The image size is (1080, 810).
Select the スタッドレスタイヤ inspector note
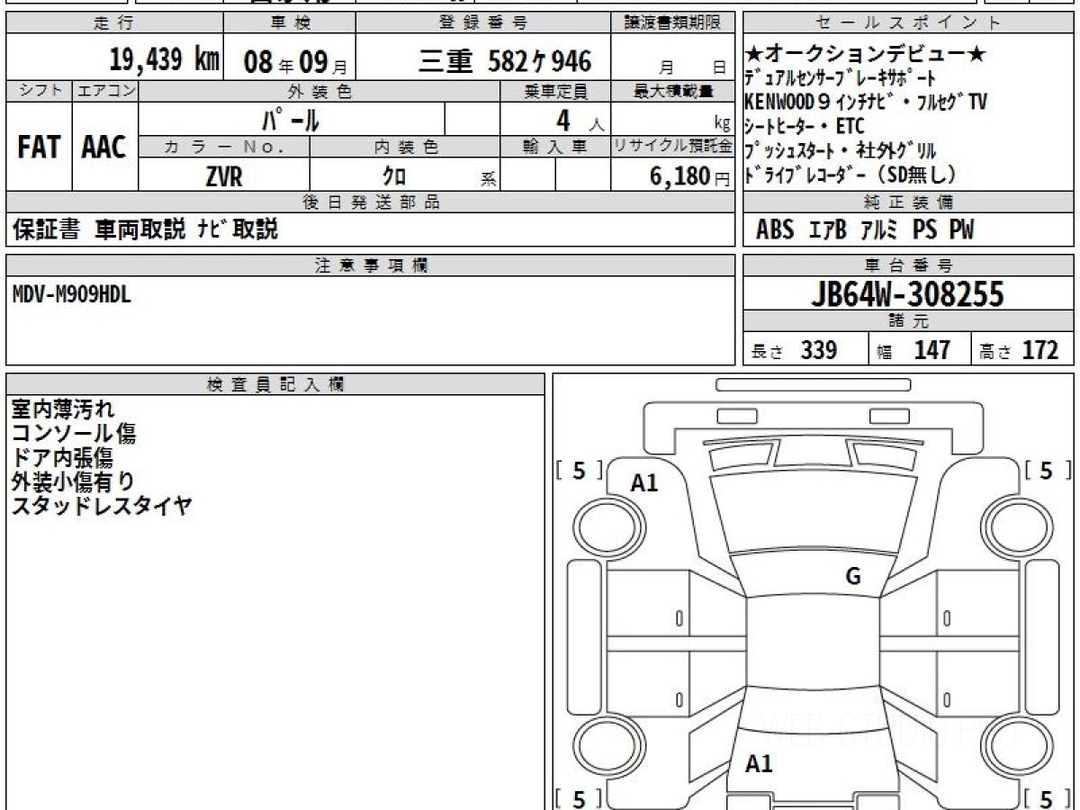point(101,505)
